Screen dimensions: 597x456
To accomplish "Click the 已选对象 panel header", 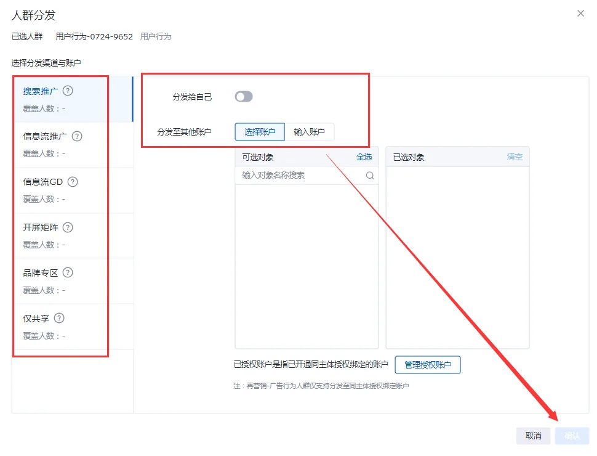I will pyautogui.click(x=458, y=157).
